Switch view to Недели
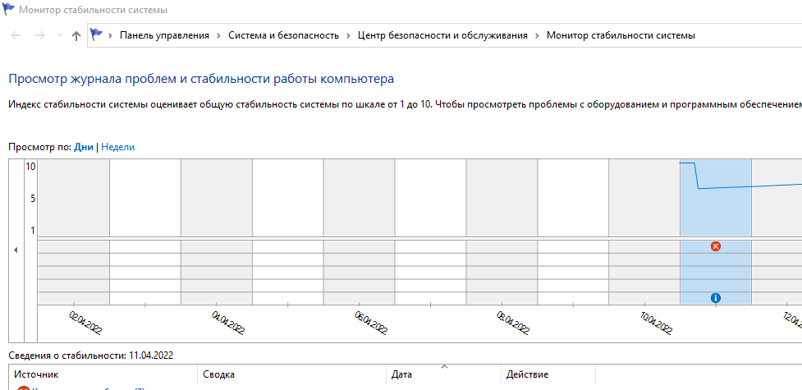The width and height of the screenshot is (802, 390). (x=117, y=147)
